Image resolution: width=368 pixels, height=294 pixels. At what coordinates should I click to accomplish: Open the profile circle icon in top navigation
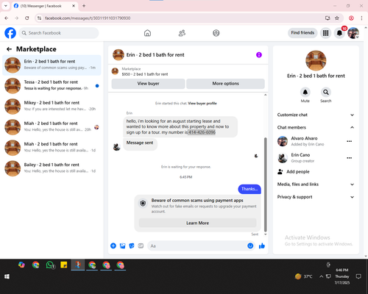(216, 33)
